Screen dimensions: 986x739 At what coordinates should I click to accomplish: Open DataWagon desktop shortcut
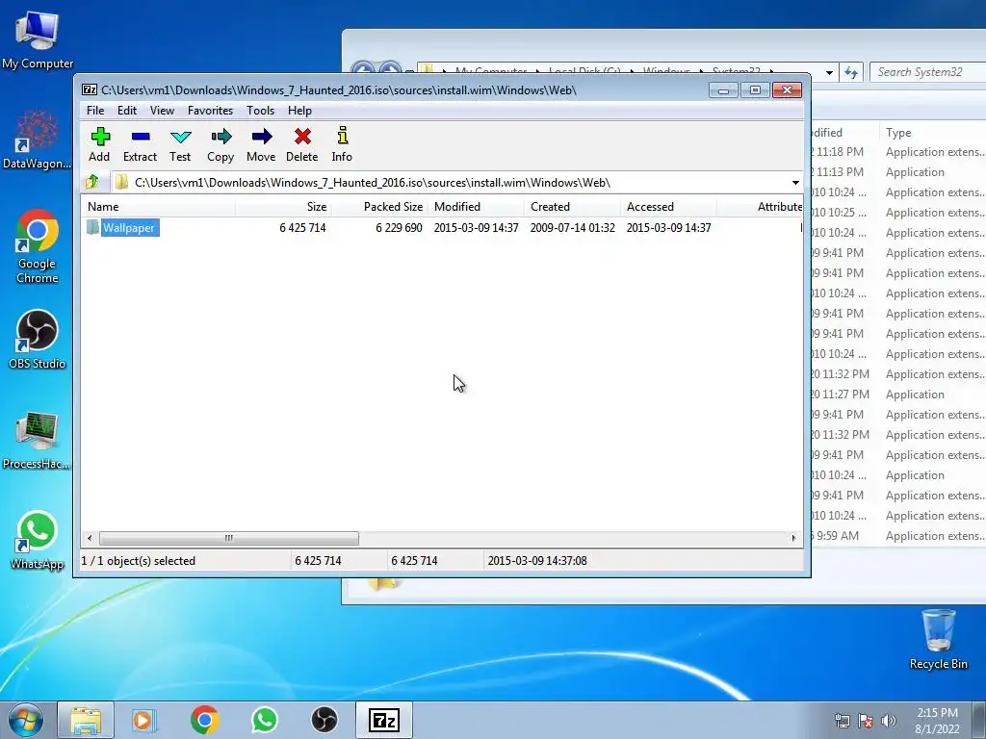click(38, 139)
